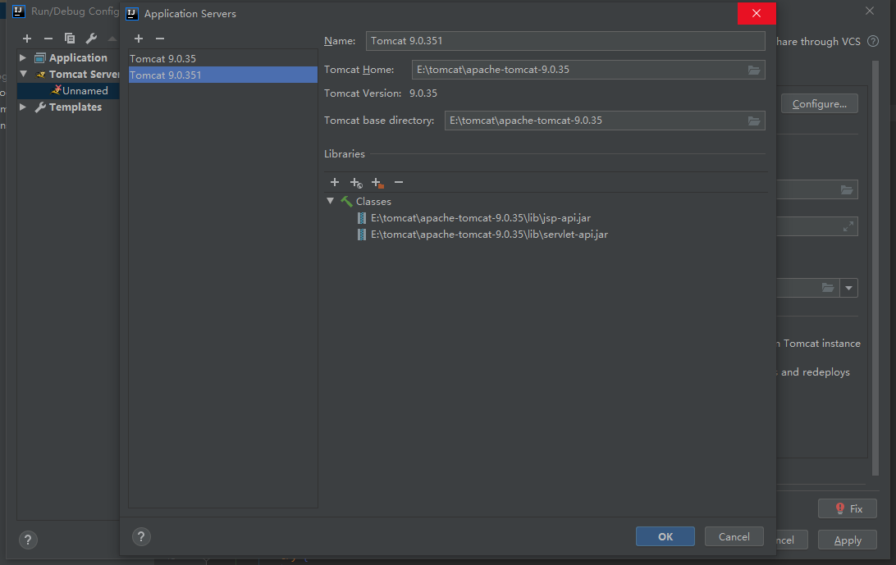Viewport: 896px width, 565px height.
Task: Click the add library with orange marker icon
Action: click(x=377, y=183)
